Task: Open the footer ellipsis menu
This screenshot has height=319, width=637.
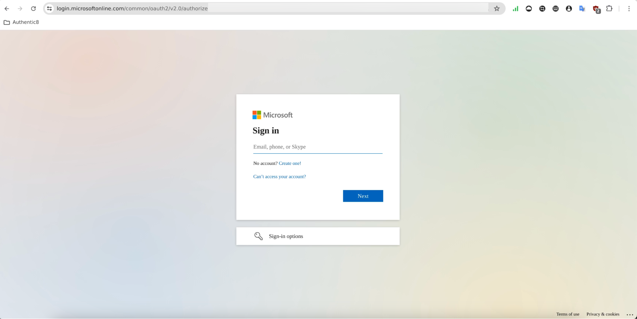Action: [x=630, y=315]
